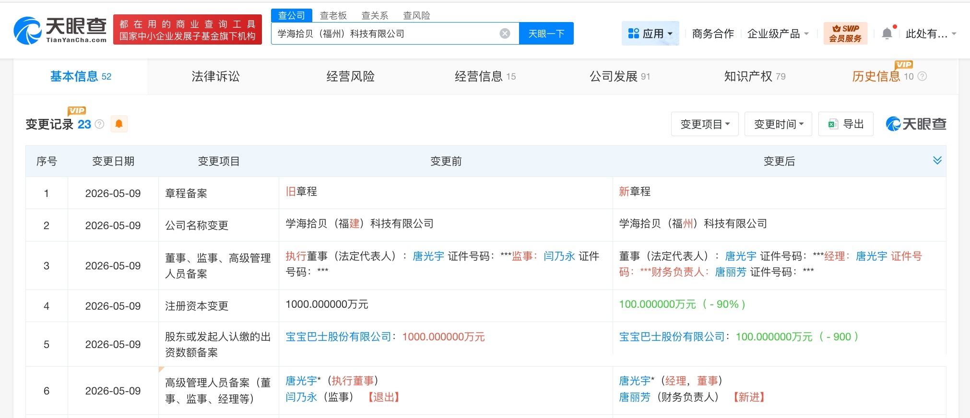The width and height of the screenshot is (970, 418).
Task: Open the 变更时间 filter dropdown
Action: (x=778, y=124)
